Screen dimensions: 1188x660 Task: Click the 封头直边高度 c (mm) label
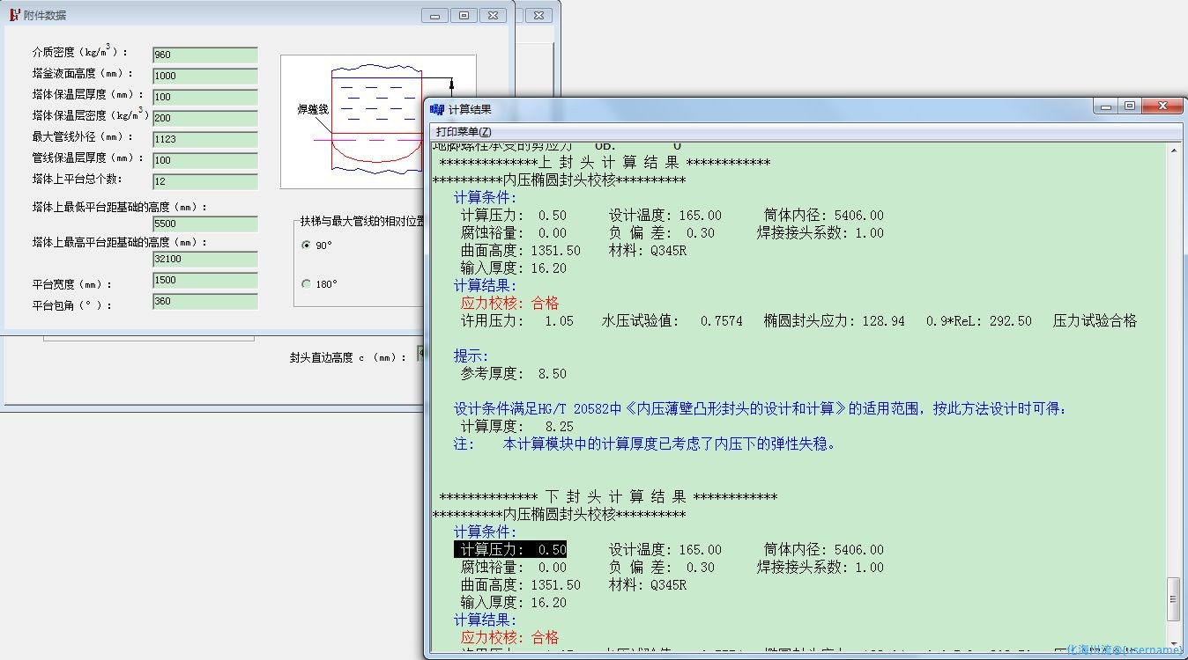coord(348,357)
